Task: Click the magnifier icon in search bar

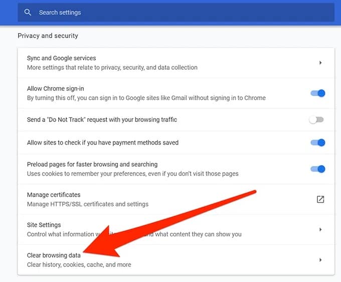Action: coord(28,12)
